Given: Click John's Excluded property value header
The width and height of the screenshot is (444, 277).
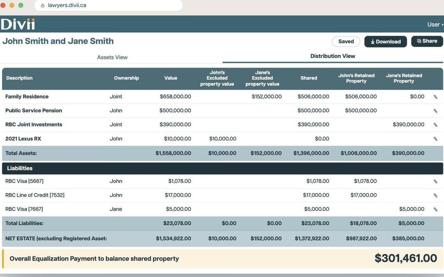Looking at the screenshot, I should (x=217, y=78).
